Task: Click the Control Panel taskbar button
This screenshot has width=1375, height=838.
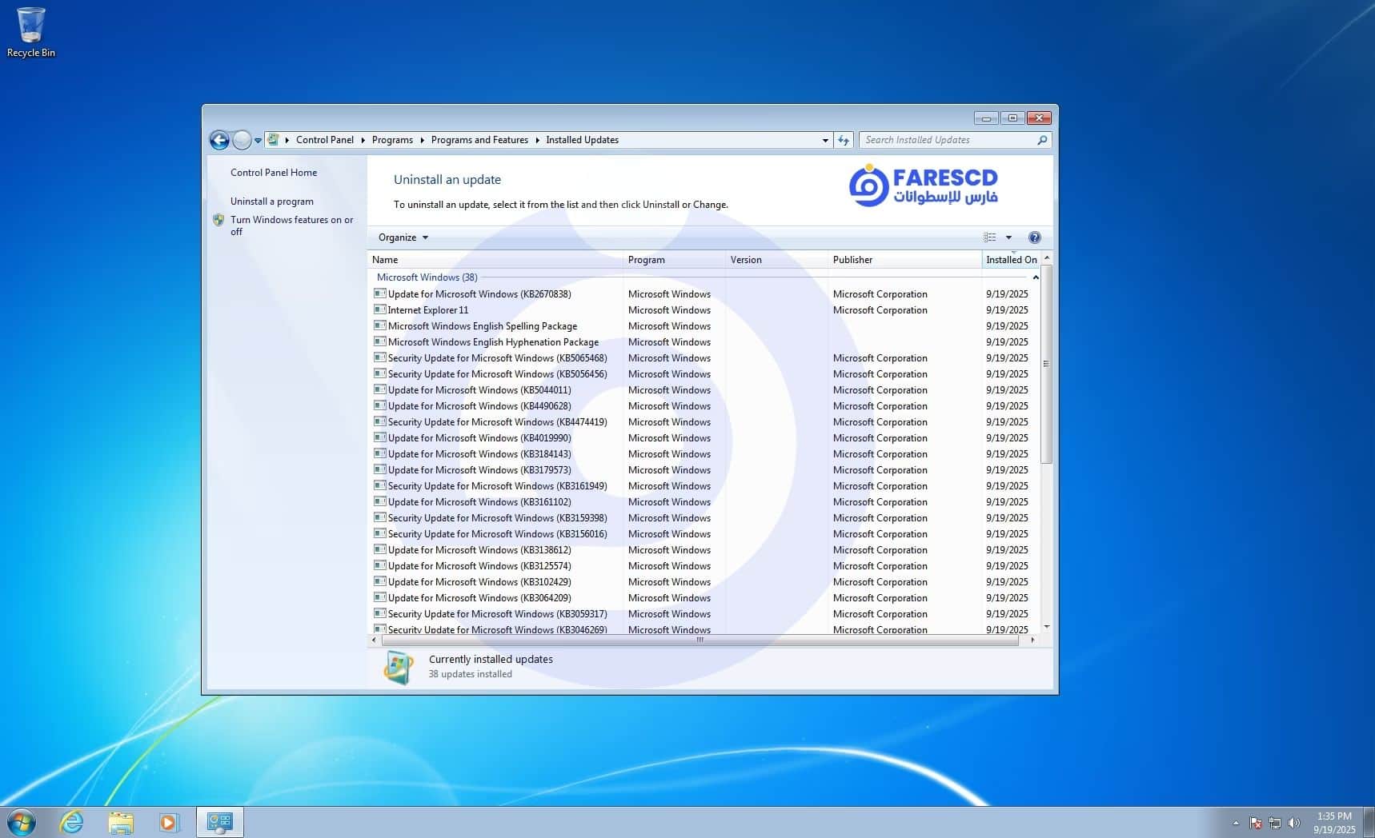Action: click(x=219, y=822)
